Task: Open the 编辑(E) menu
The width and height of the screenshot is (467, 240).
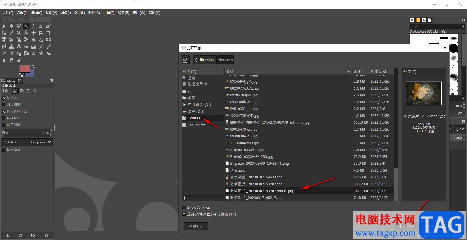Action: click(22, 13)
